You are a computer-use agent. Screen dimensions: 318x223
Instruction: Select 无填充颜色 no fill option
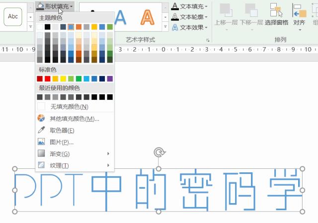click(75, 107)
